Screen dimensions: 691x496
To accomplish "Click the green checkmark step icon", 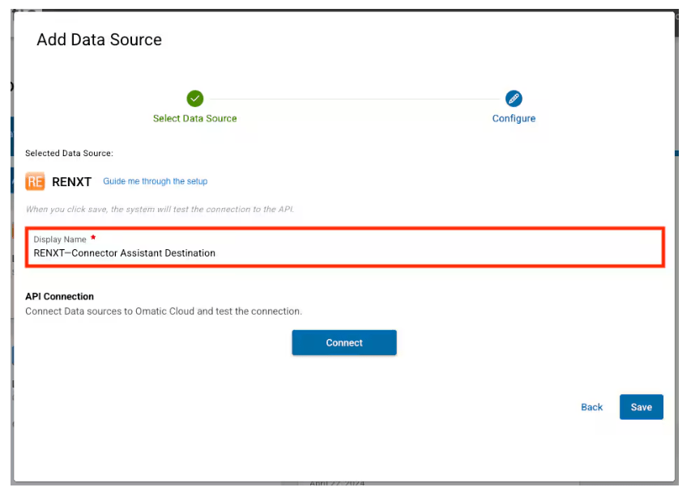I will coord(194,99).
